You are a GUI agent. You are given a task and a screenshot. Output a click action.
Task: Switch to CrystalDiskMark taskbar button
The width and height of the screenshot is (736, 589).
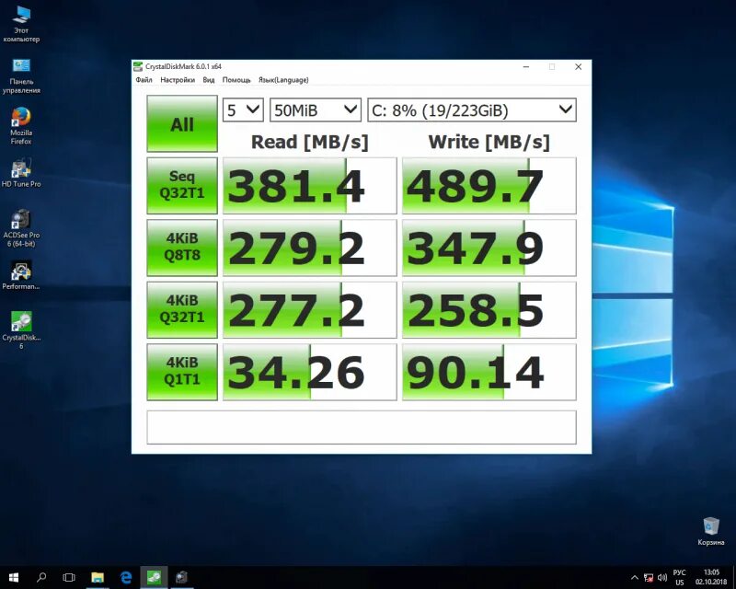coord(154,577)
